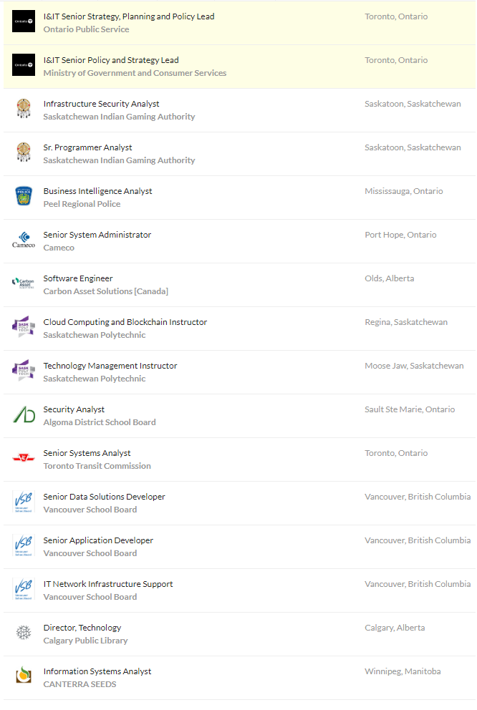Open the Software Engineer job posting
477x710 pixels.
78,278
